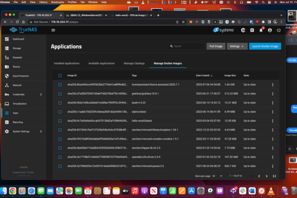Click the applications Search field
Viewport: 297px width, 198px height.
pos(186,46)
